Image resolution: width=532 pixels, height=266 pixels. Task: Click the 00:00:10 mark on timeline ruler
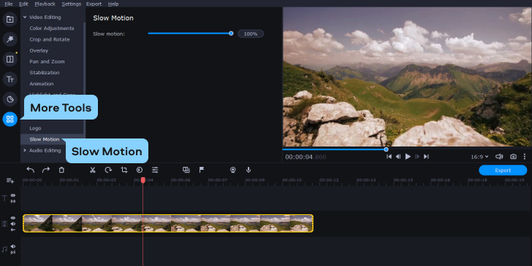tap(292, 180)
